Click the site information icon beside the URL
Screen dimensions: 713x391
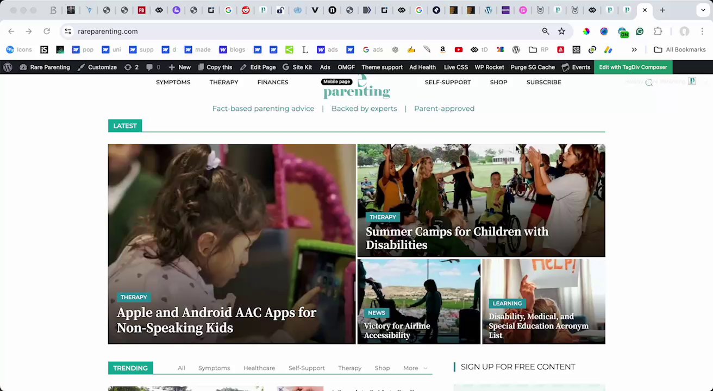[x=67, y=31]
